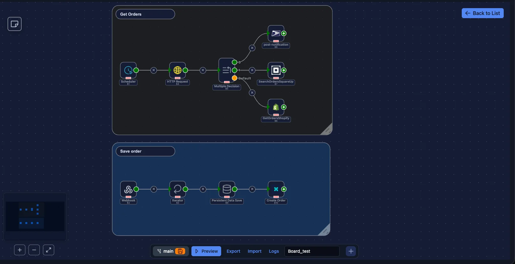Select the Scheduler node icon
Screen dimensions: 515x264
click(x=128, y=70)
